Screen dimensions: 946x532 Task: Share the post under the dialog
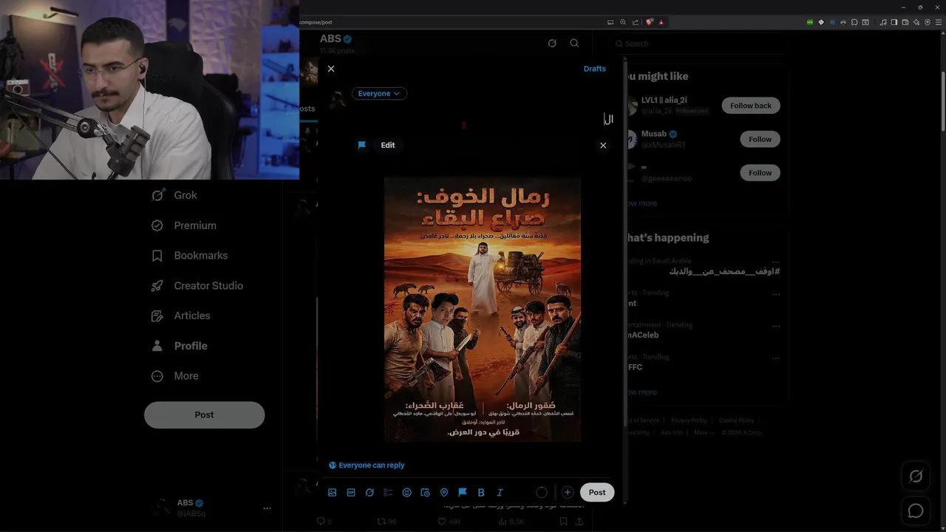pos(579,522)
